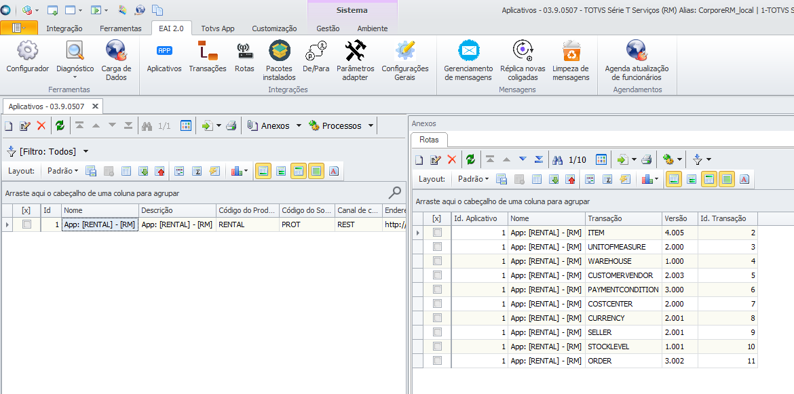Check the Aplicativos row 1 checkbox
The image size is (794, 394).
(27, 224)
